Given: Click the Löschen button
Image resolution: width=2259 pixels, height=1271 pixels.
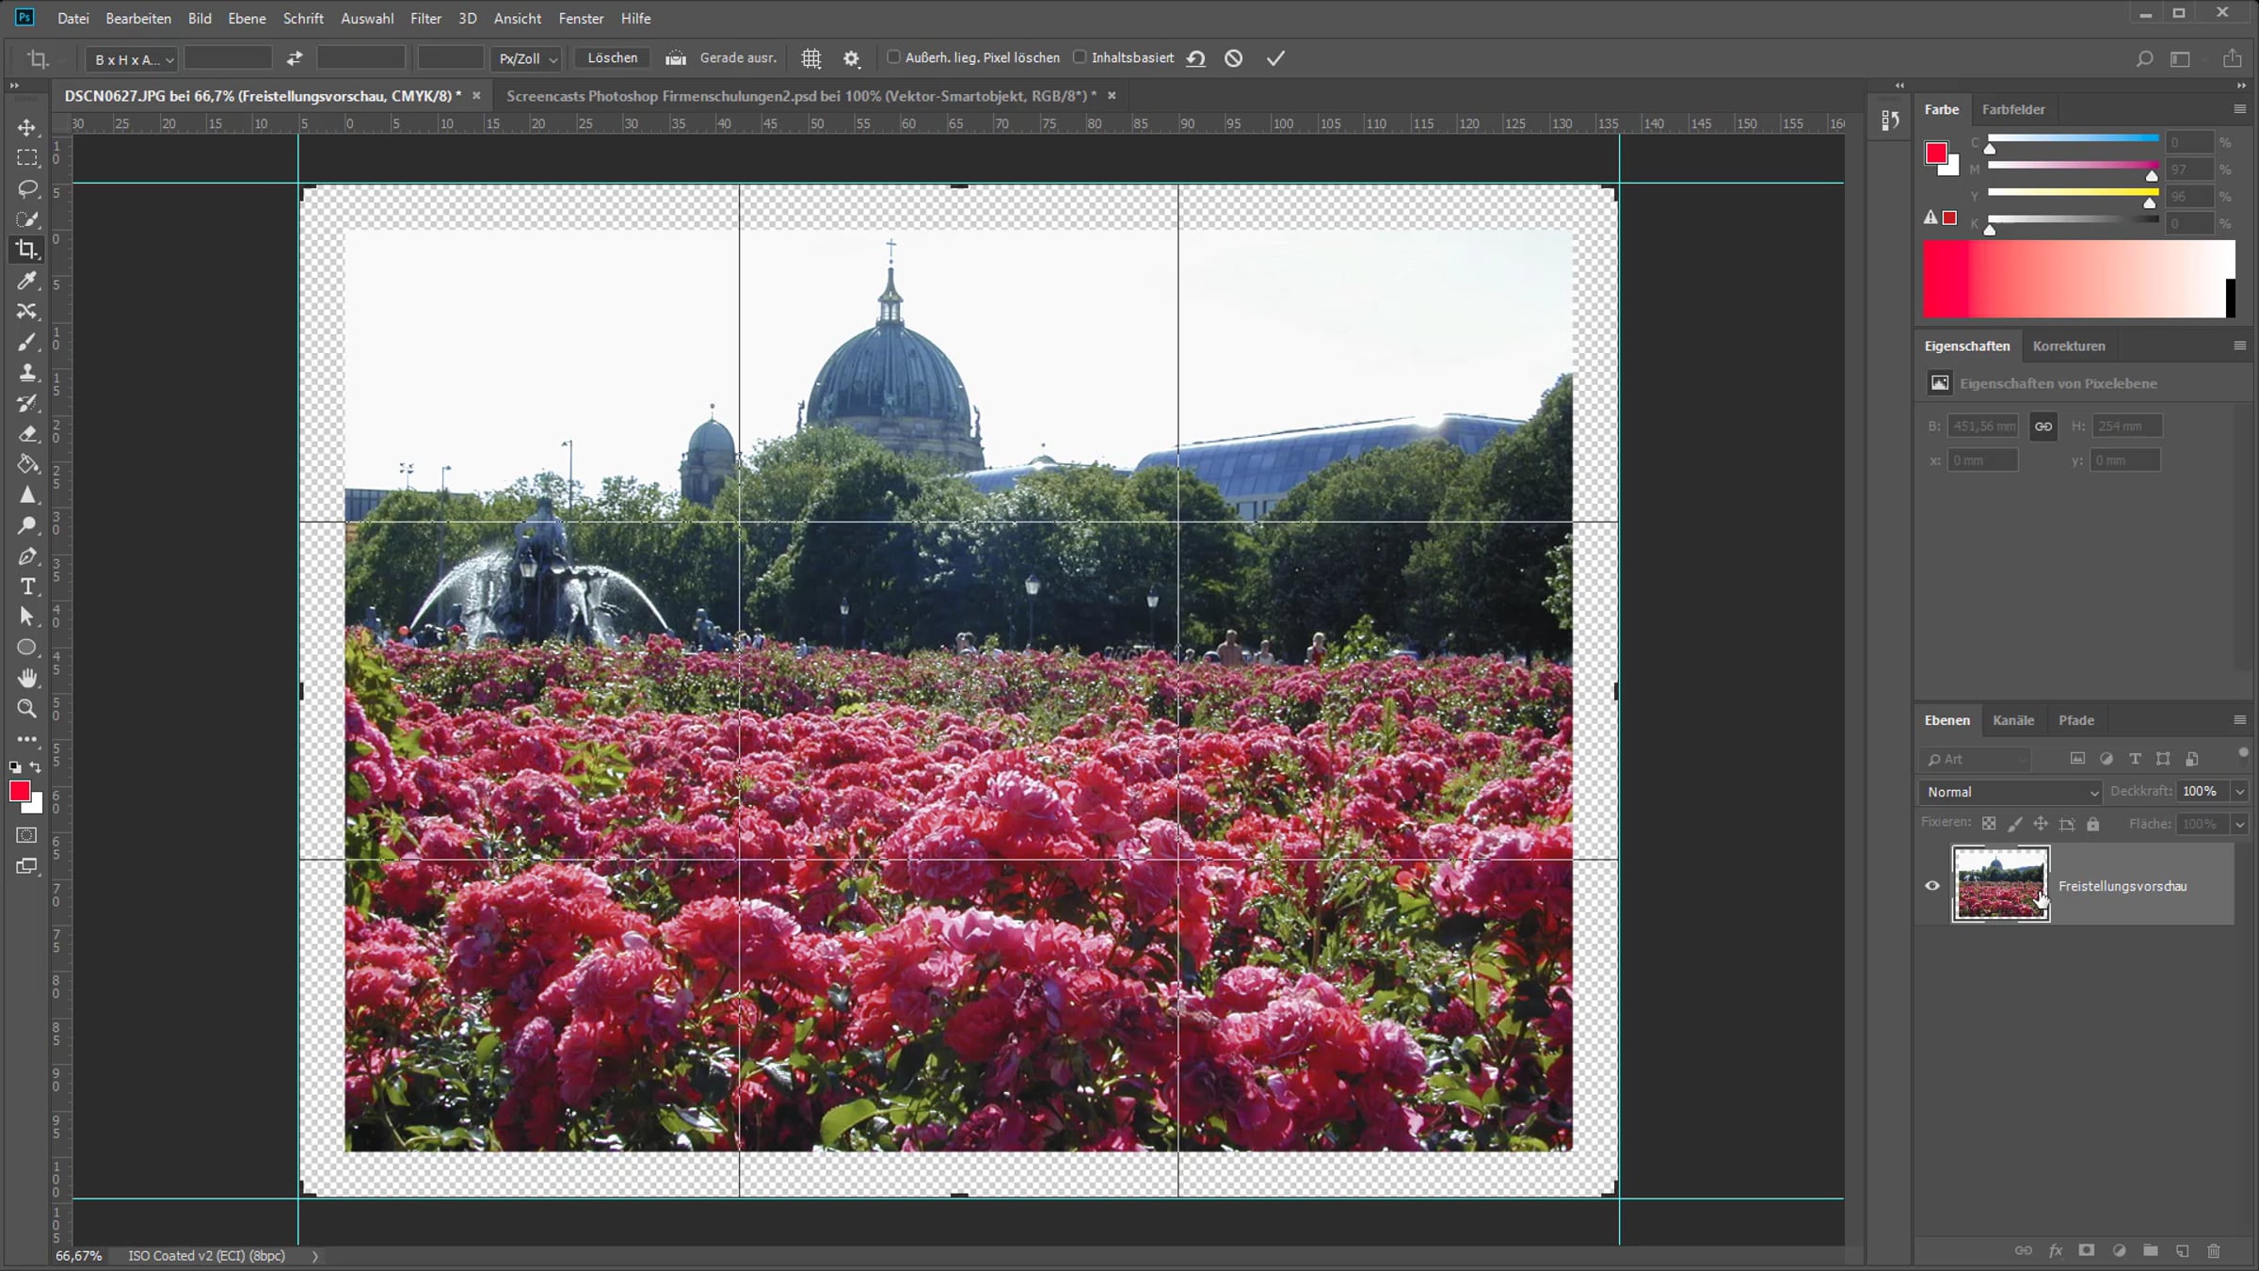Looking at the screenshot, I should [612, 58].
